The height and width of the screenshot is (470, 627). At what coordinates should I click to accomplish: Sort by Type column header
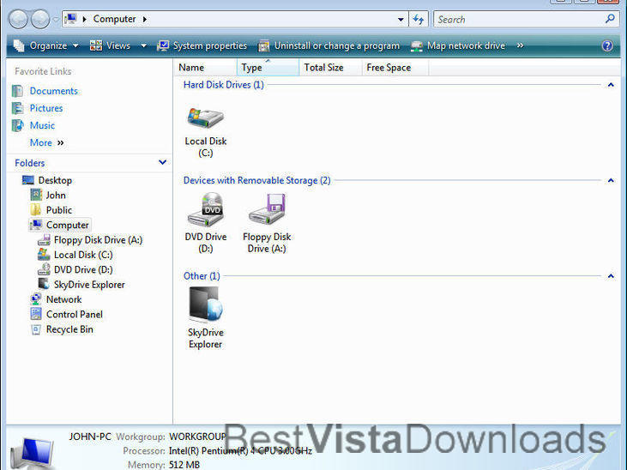[268, 67]
